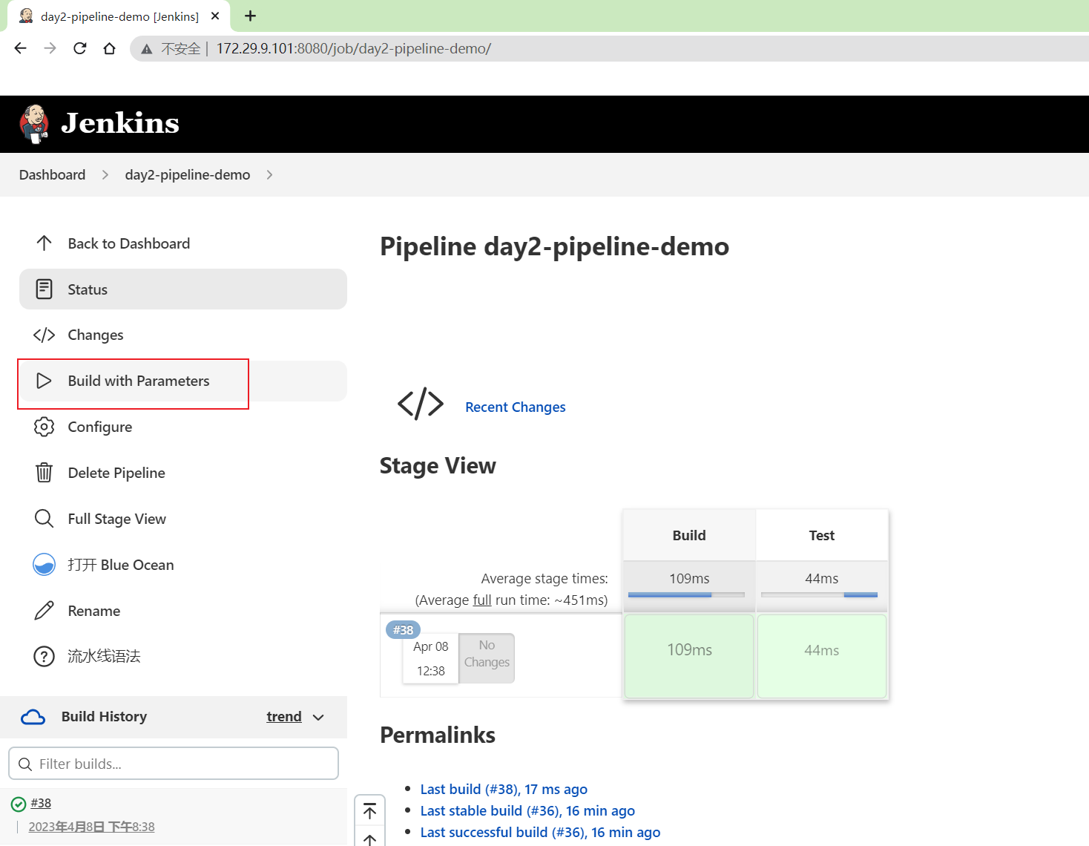Click the Delete Pipeline trash icon
This screenshot has width=1089, height=846.
click(44, 473)
